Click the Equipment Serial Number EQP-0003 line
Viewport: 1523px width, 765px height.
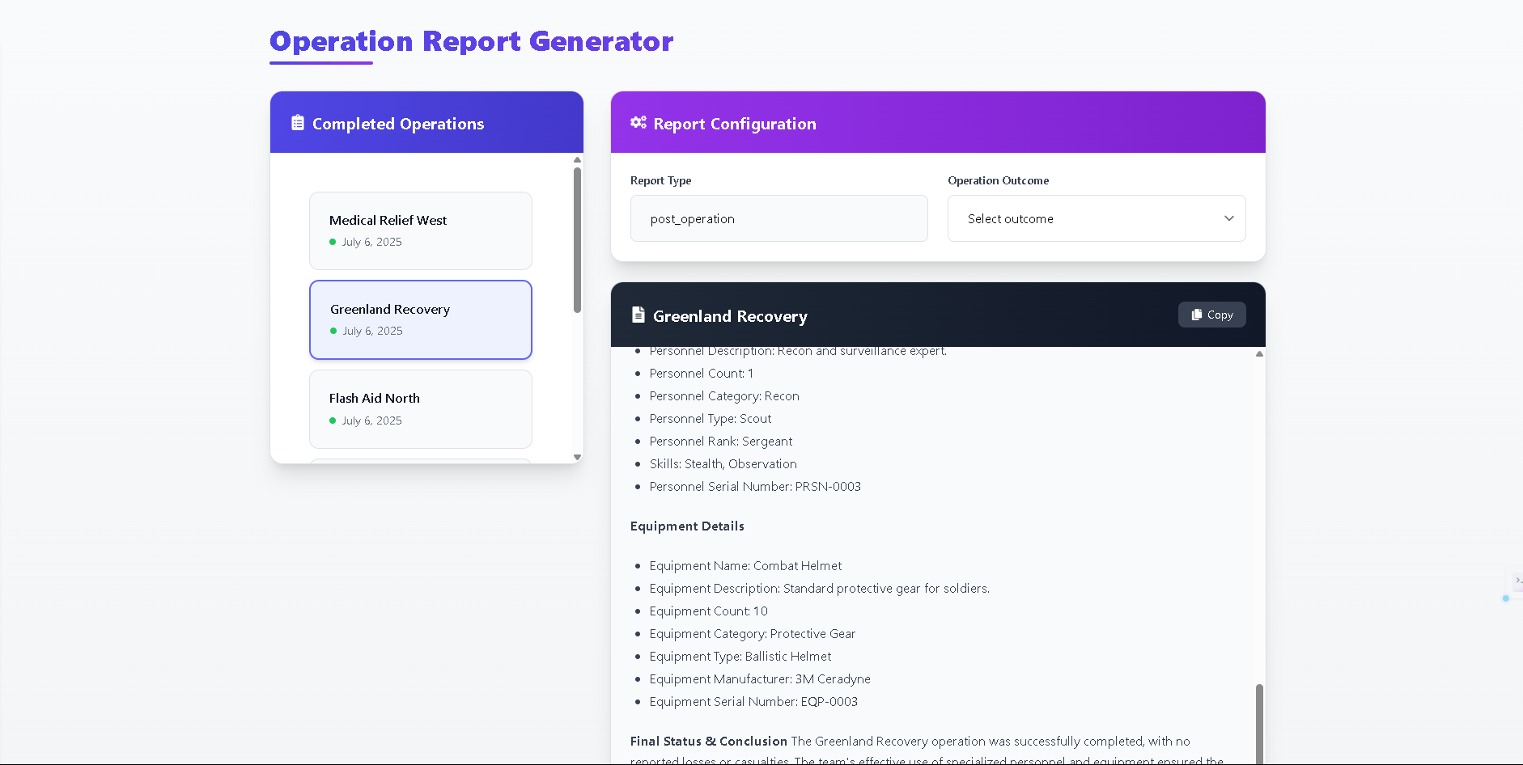753,701
